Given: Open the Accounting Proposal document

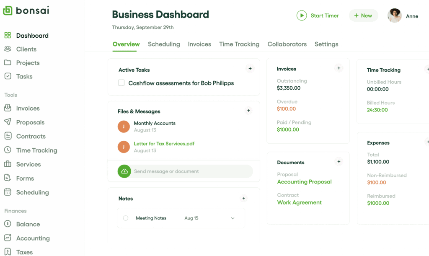Looking at the screenshot, I should (x=304, y=182).
